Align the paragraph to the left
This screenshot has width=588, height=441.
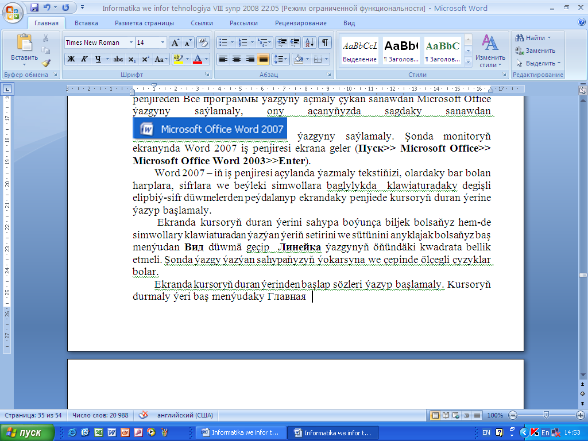pyautogui.click(x=223, y=59)
